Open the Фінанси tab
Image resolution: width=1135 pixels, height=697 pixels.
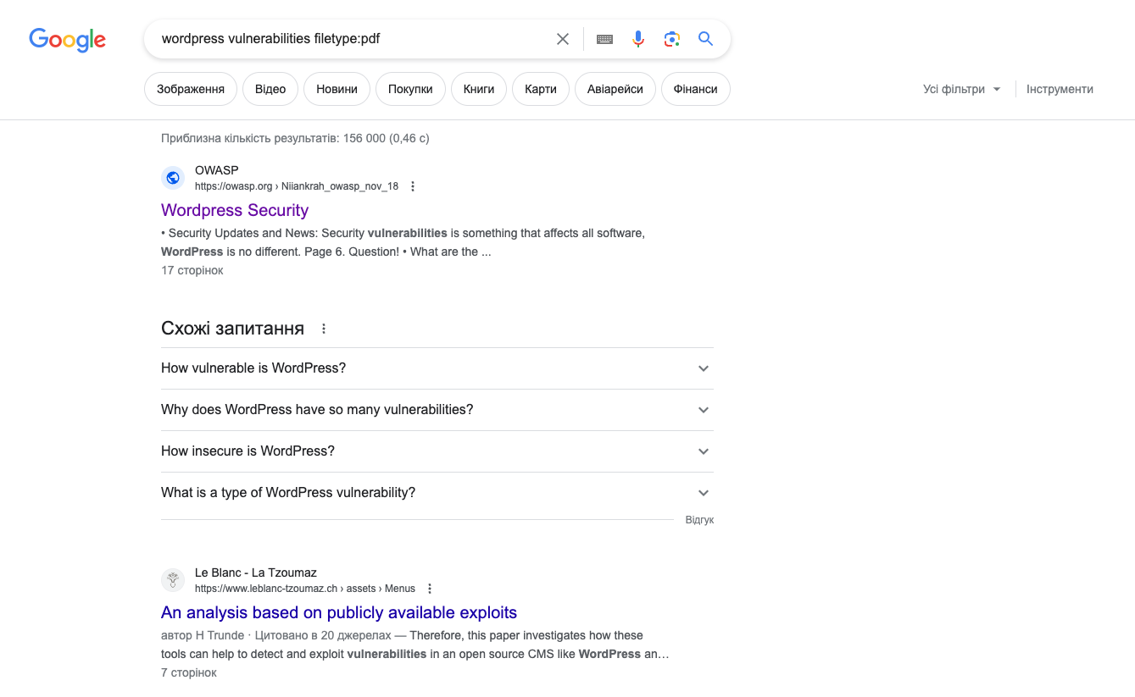[696, 89]
